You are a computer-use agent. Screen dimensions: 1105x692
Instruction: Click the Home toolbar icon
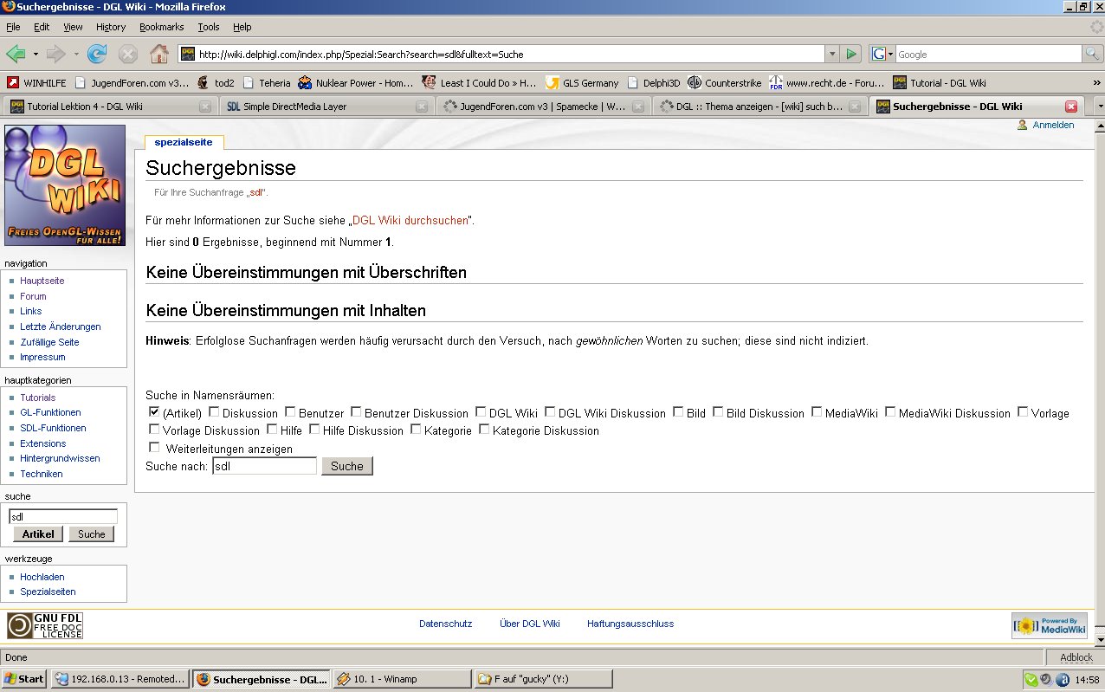pyautogui.click(x=159, y=55)
